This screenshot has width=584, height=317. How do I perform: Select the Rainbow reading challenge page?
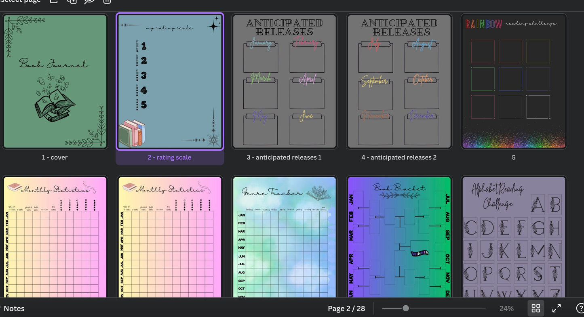coord(514,82)
